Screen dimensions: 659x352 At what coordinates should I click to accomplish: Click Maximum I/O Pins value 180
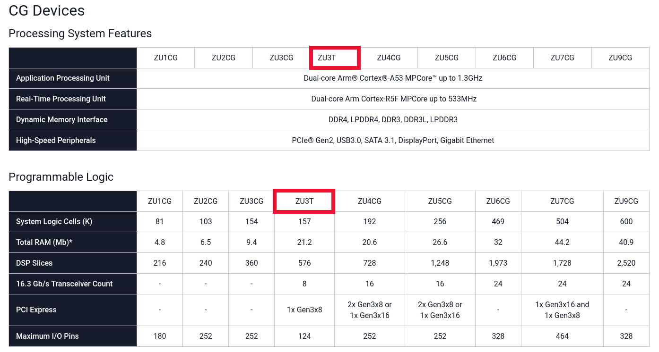(x=160, y=336)
